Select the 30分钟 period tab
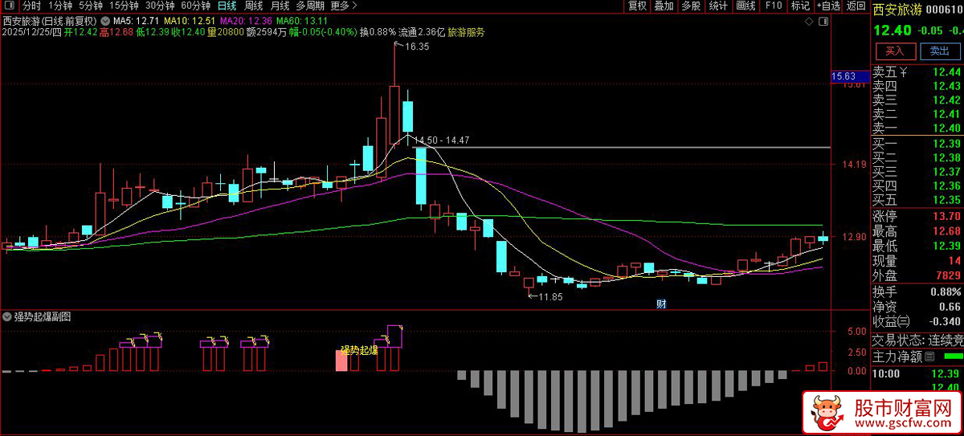964x436 pixels. coord(159,6)
